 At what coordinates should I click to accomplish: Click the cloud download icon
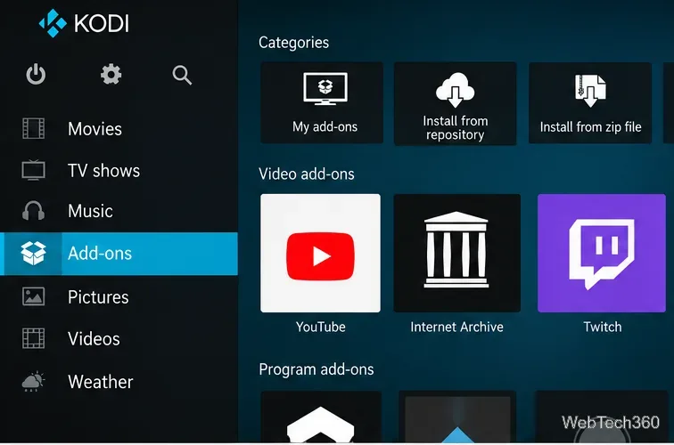tap(456, 90)
